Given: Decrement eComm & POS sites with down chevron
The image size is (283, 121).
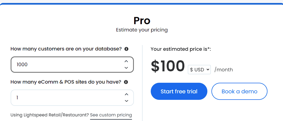Looking at the screenshot, I should [x=127, y=101].
